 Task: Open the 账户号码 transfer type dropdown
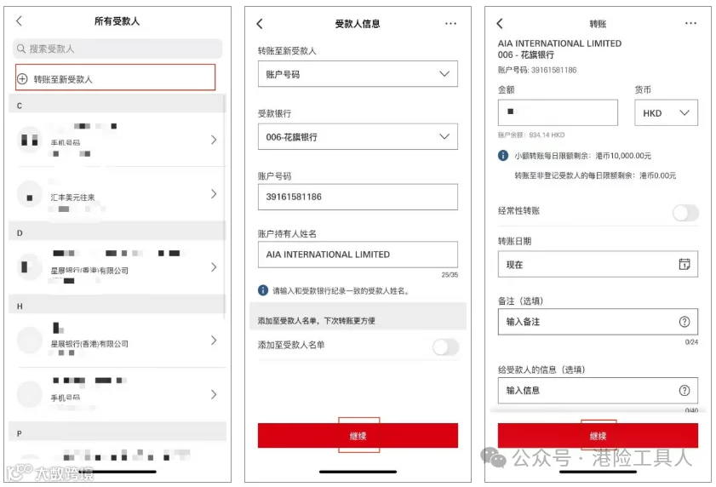coord(358,73)
